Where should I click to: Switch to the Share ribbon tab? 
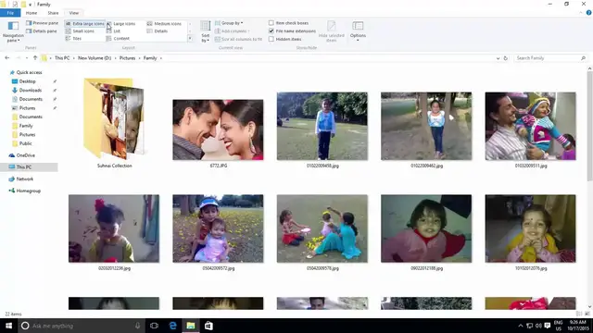[53, 13]
